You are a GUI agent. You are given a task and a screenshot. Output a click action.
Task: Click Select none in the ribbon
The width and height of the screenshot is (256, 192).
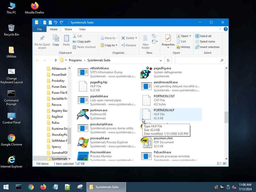(205, 41)
